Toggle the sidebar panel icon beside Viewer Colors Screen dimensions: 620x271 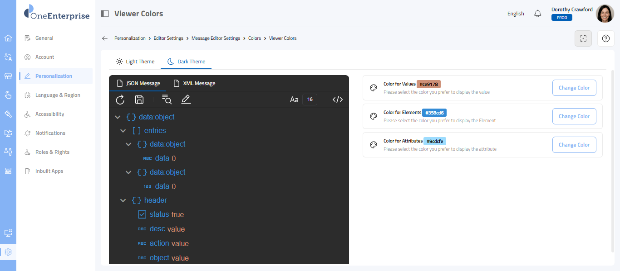click(105, 14)
